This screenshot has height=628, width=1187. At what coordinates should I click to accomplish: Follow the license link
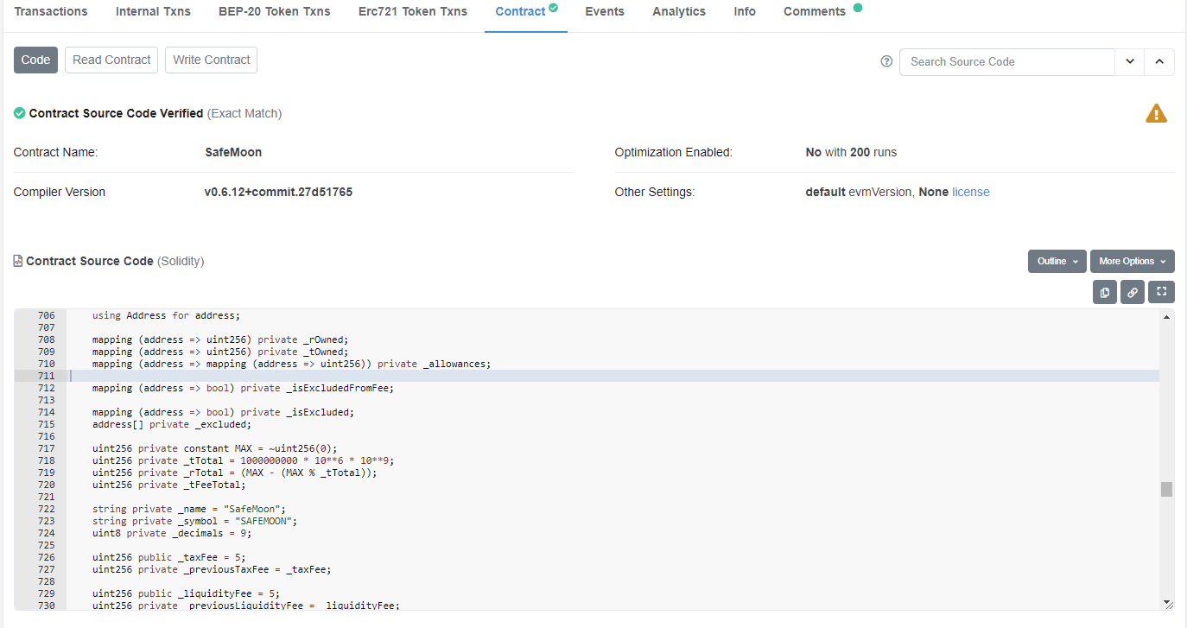(971, 192)
